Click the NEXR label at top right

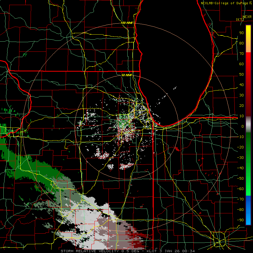247,17
